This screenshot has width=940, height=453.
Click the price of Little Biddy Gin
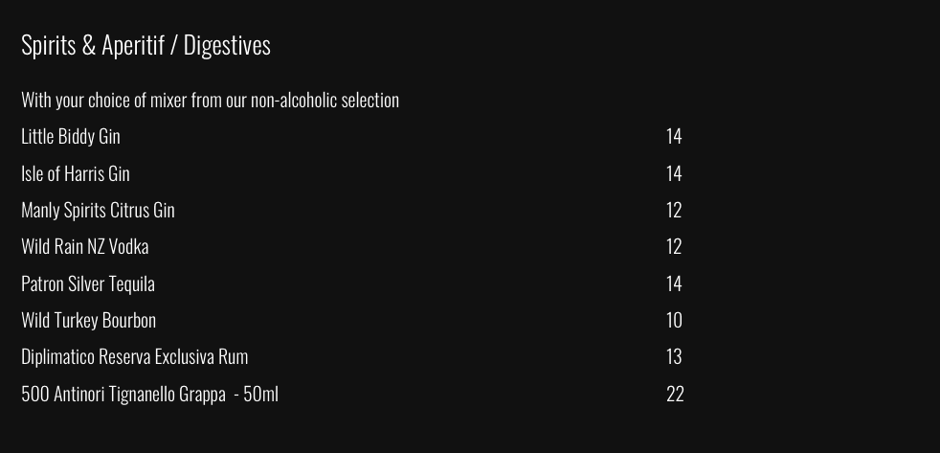click(x=674, y=136)
